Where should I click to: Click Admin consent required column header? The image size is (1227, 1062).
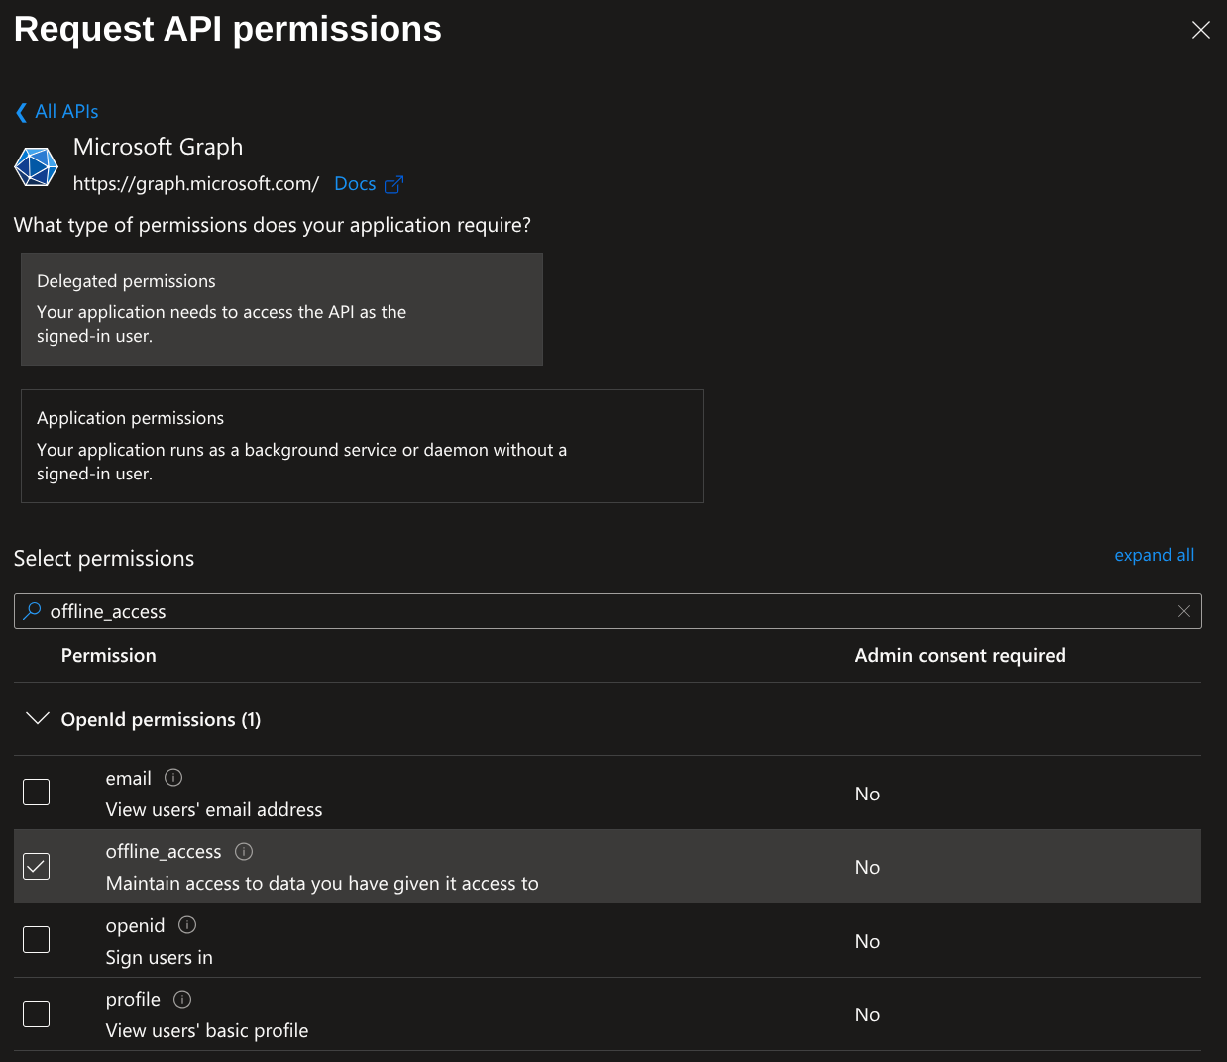pyautogui.click(x=960, y=655)
